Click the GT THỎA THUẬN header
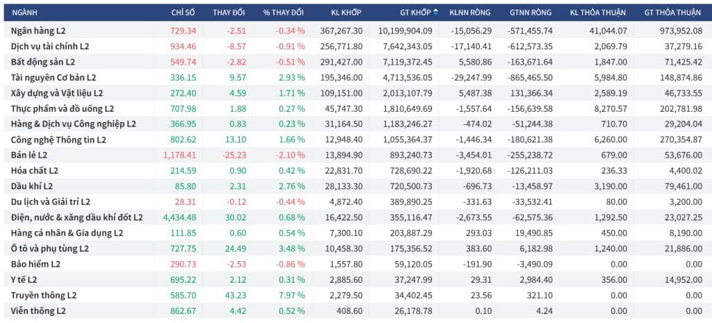Viewport: 712px width, 323px height. click(x=673, y=13)
